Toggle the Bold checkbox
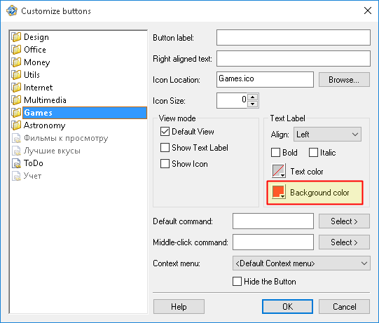 coord(275,153)
